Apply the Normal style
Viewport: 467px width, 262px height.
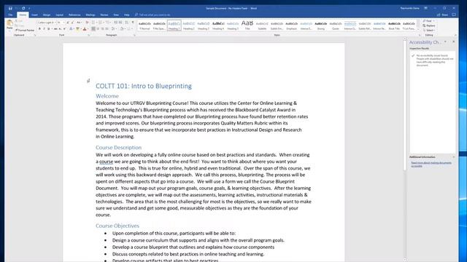coord(144,25)
